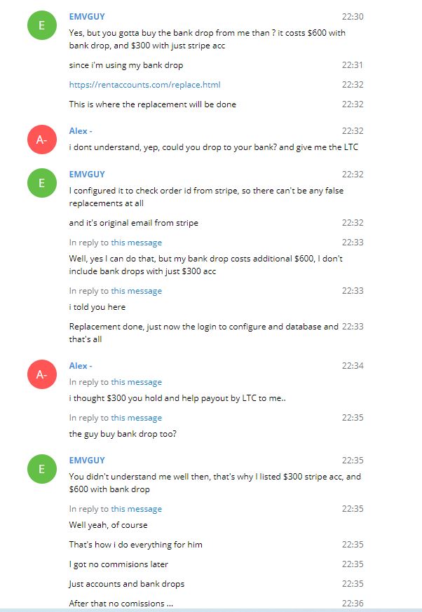The height and width of the screenshot is (612, 422).
Task: Open EMVGUY's profile name at the 22:30 message
Action: pos(87,16)
